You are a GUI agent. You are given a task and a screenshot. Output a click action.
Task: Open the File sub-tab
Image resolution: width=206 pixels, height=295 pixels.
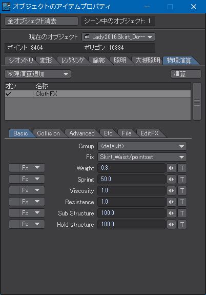(x=127, y=133)
